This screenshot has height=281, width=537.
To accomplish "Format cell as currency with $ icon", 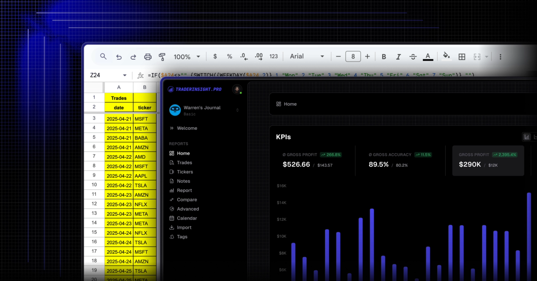I will tap(215, 57).
